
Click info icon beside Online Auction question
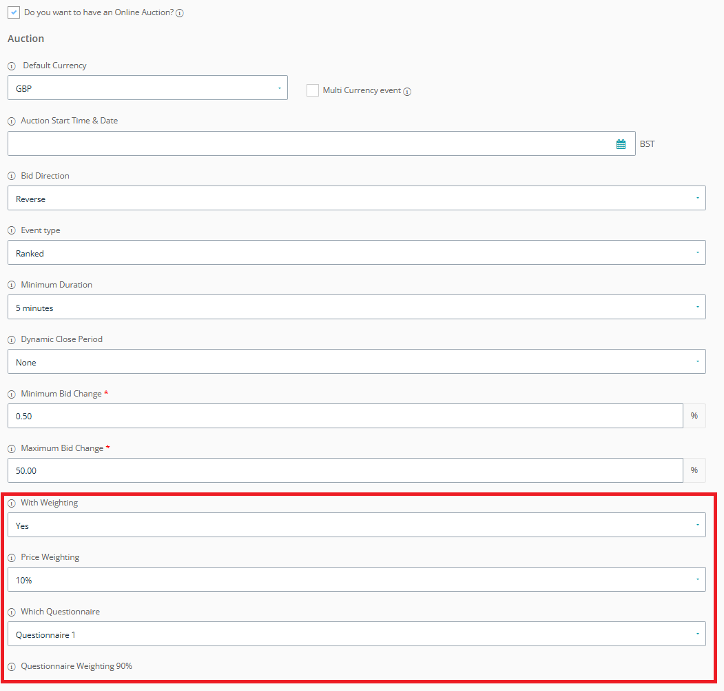pyautogui.click(x=180, y=13)
